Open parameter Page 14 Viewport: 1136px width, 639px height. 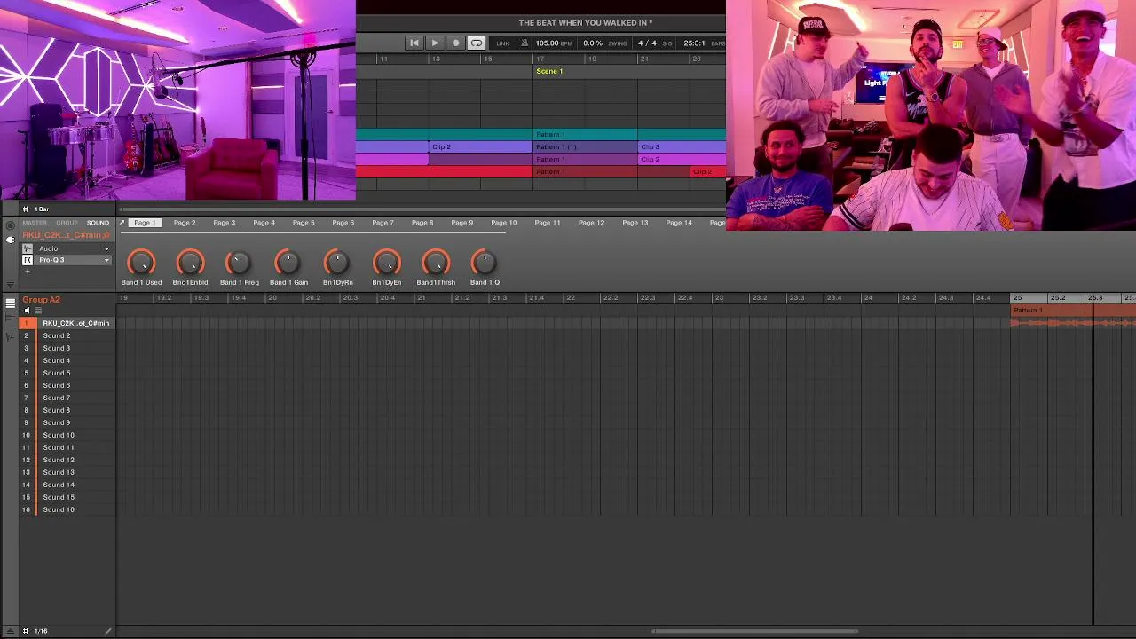678,223
